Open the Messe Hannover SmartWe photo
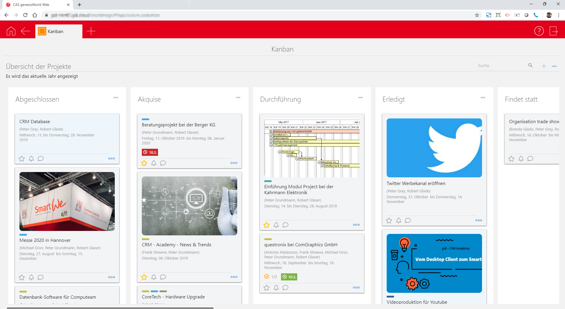The height and width of the screenshot is (309, 565). point(67,201)
